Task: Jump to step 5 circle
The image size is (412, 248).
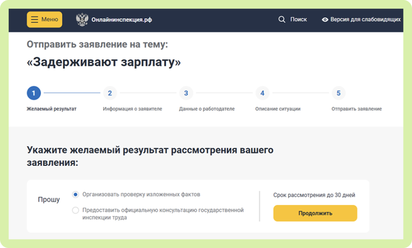Action: point(338,93)
